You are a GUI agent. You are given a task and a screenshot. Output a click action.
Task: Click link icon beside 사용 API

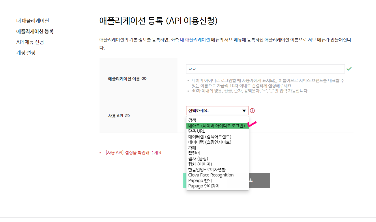click(127, 116)
